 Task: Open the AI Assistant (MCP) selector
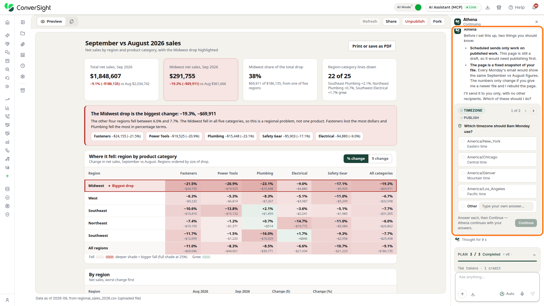coord(453,7)
